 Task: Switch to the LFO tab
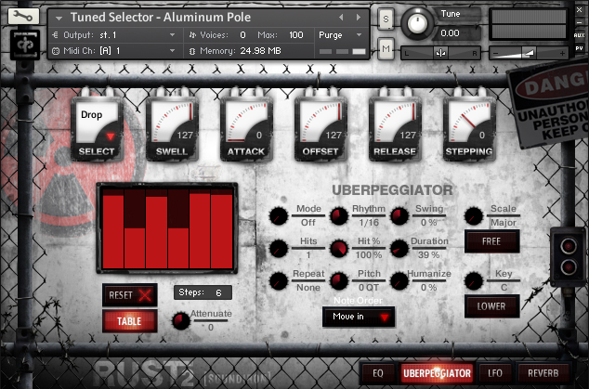[495, 373]
